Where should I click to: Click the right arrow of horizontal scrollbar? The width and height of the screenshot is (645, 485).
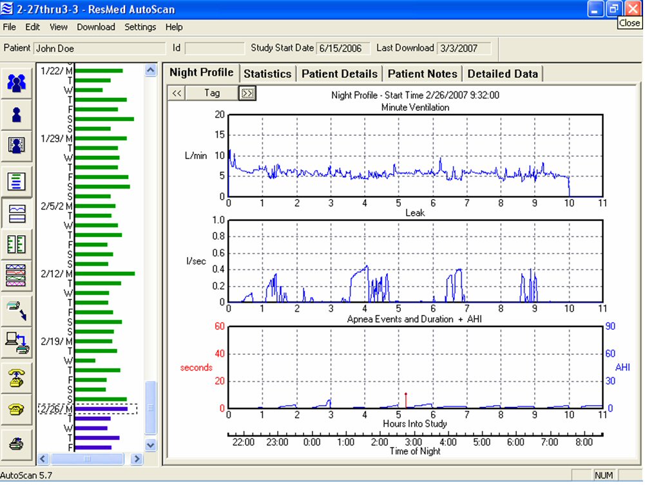pos(136,459)
